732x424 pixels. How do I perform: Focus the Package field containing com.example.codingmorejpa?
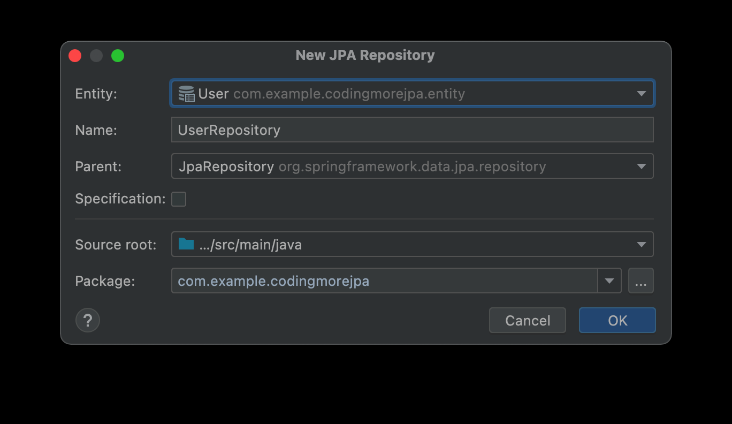point(383,281)
